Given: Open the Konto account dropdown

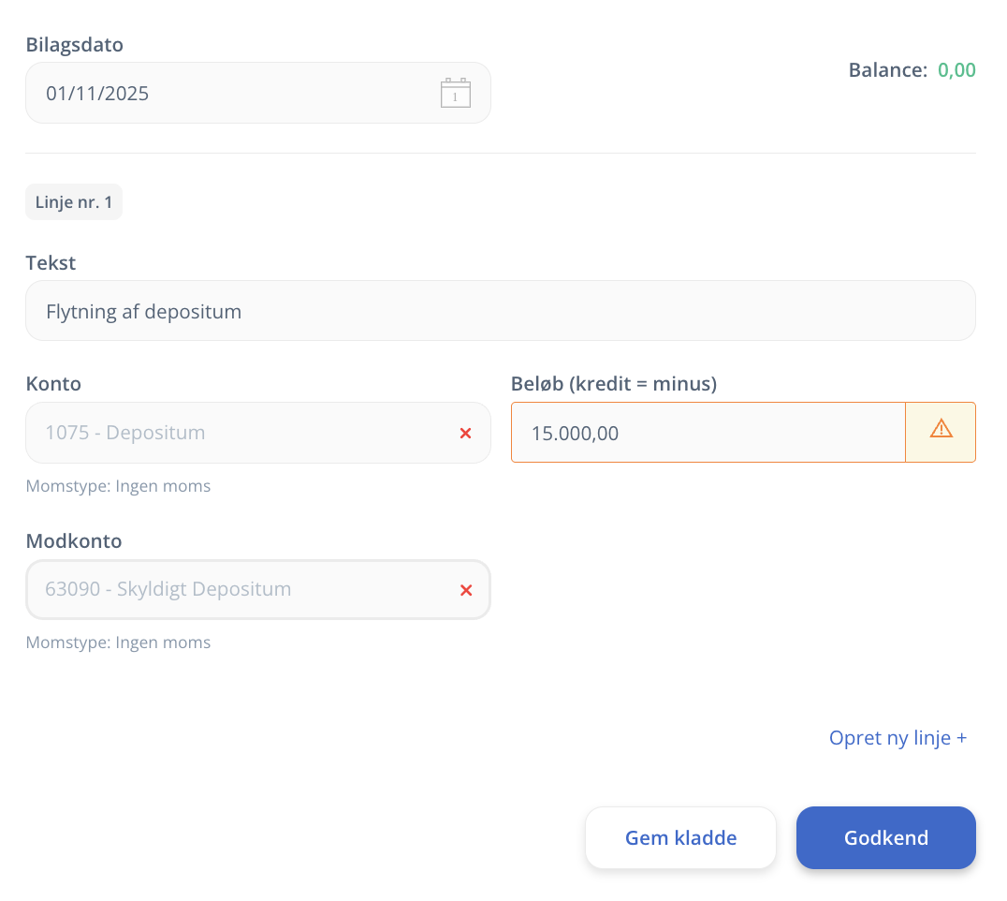Looking at the screenshot, I should [x=234, y=433].
